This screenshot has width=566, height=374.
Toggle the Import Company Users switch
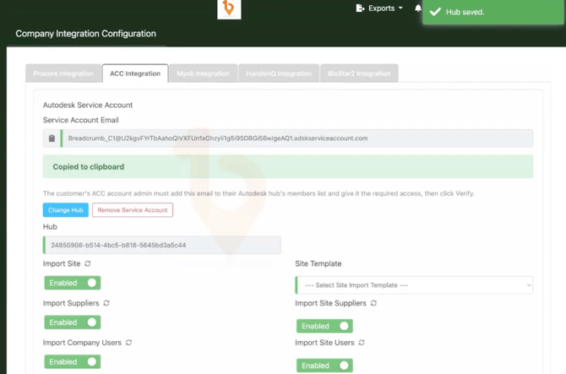click(x=72, y=361)
